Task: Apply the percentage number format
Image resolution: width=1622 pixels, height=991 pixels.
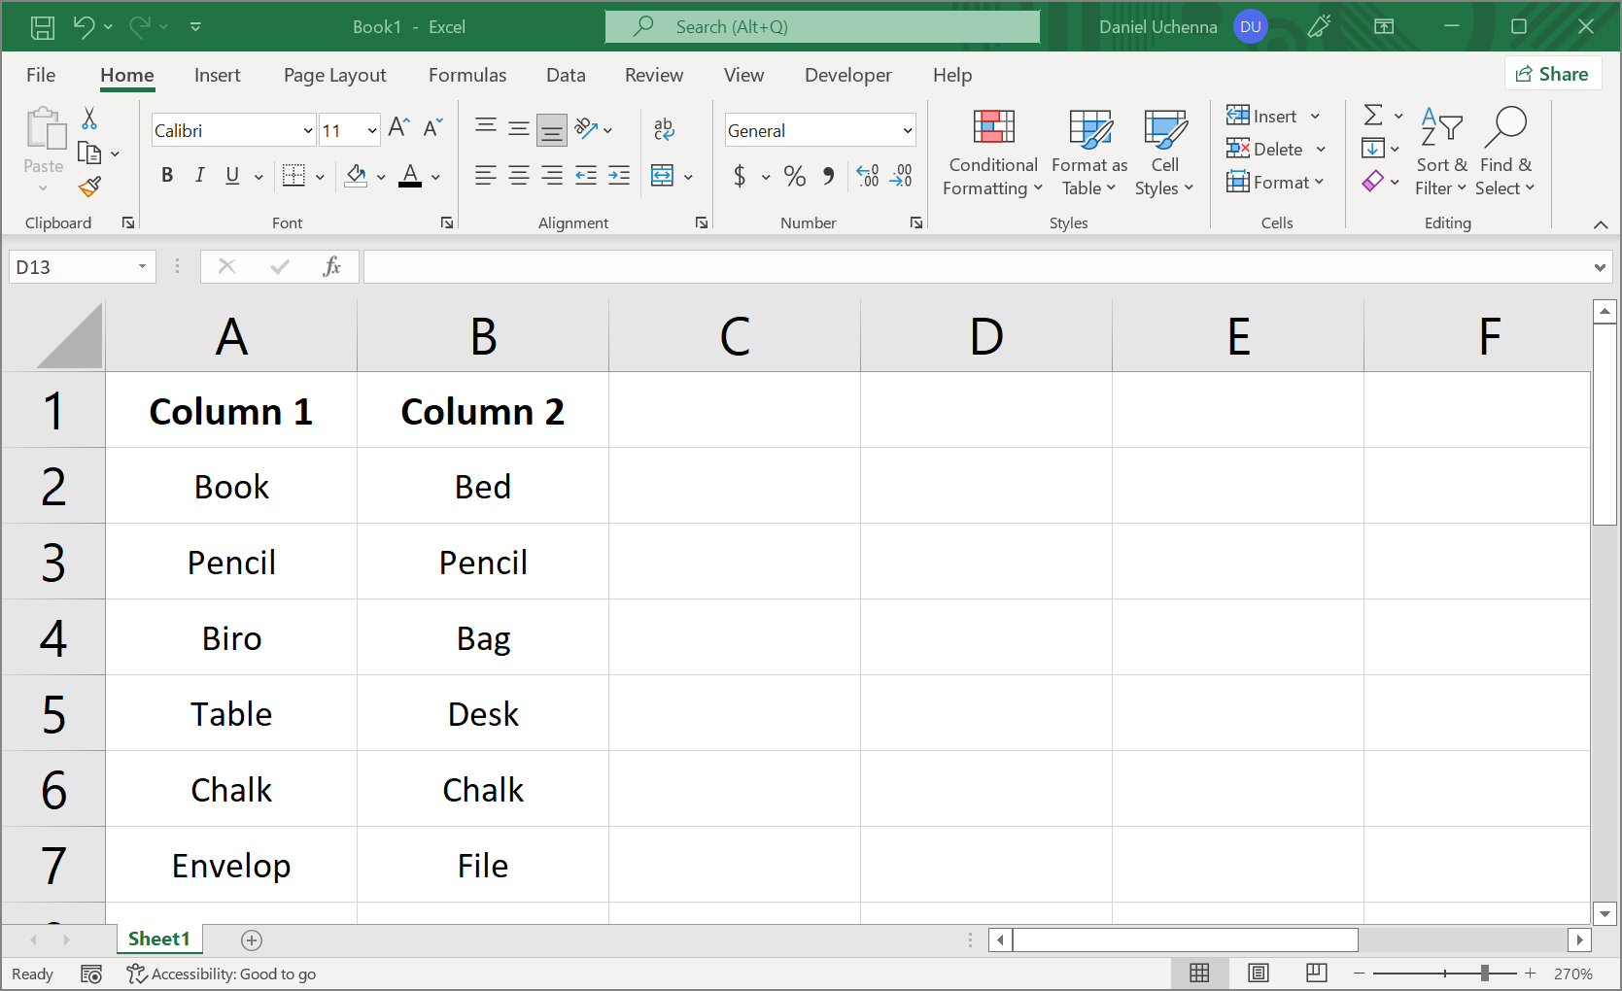Action: point(794,176)
